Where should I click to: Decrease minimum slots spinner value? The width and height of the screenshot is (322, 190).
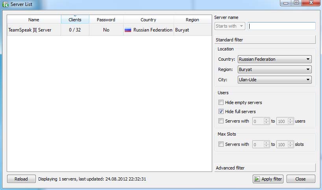pyautogui.click(x=266, y=146)
